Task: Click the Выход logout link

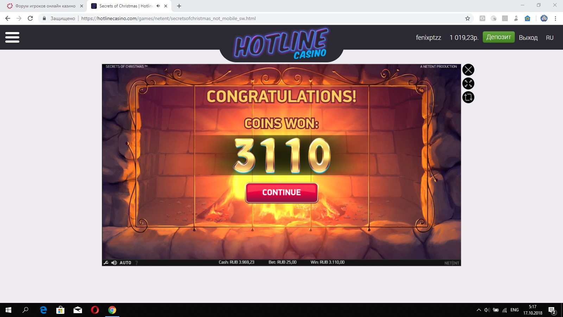Action: [528, 38]
